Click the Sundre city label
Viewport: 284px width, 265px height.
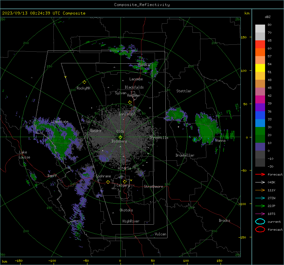click(96, 130)
